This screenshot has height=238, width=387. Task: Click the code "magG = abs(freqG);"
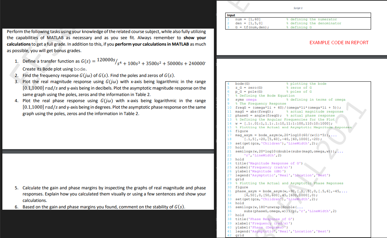pos(254,111)
